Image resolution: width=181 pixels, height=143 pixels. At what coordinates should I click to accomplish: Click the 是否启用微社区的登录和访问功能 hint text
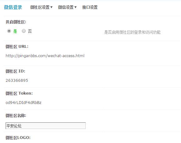[x=132, y=32]
